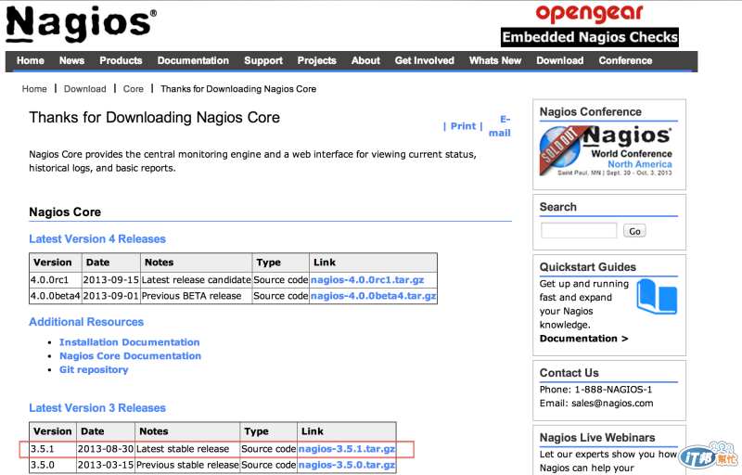Open the opengear Embedded Nagios Checks banner
This screenshot has height=475, width=742.
[x=590, y=26]
